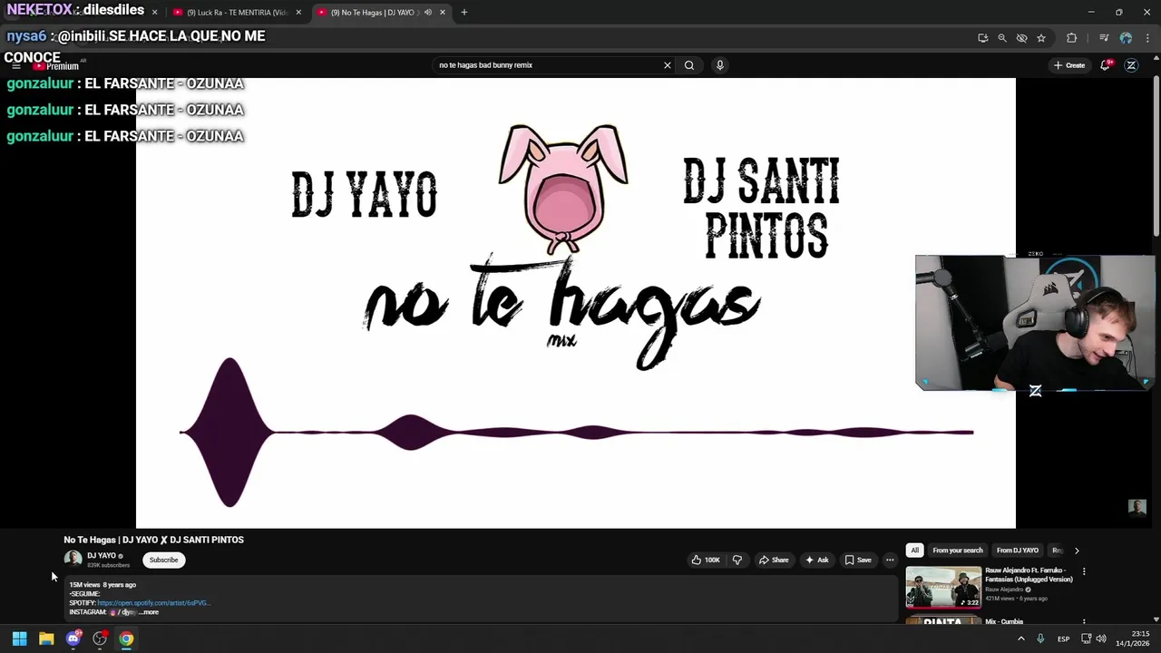Viewport: 1161px width, 653px height.
Task: Open a new browser tab
Action: pos(464,13)
